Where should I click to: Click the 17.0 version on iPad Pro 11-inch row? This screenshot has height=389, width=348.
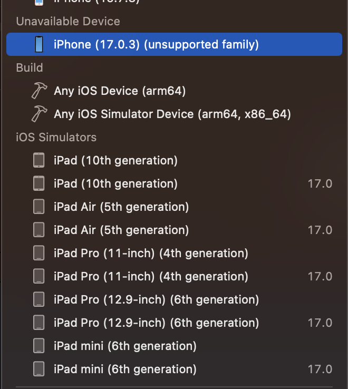tap(320, 276)
